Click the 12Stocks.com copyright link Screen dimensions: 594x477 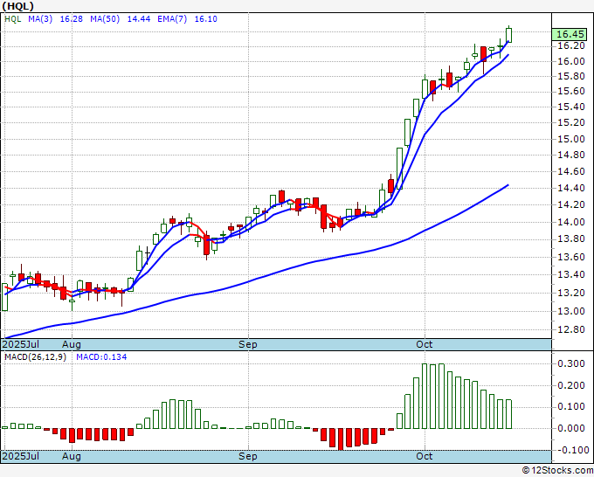(x=557, y=470)
